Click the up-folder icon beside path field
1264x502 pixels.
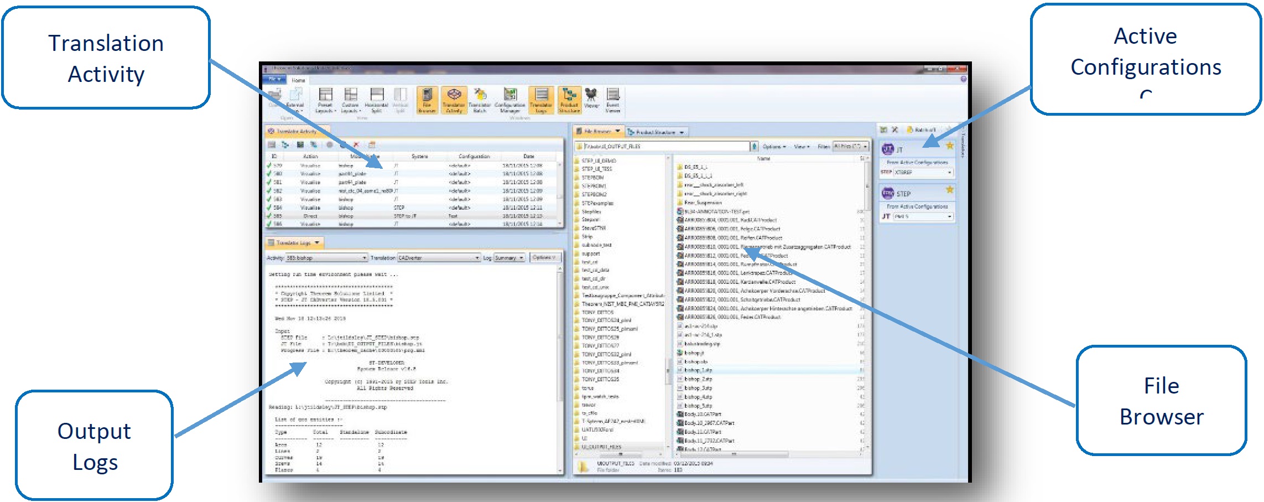[x=754, y=146]
